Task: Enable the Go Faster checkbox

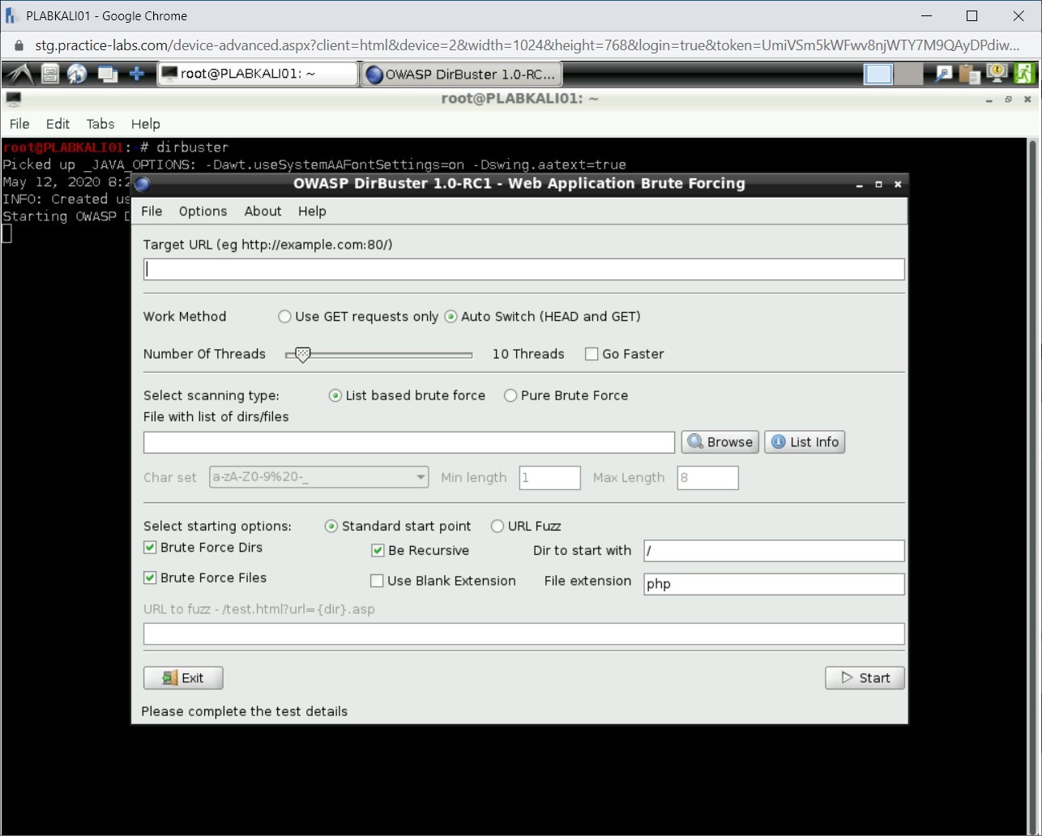Action: [591, 354]
